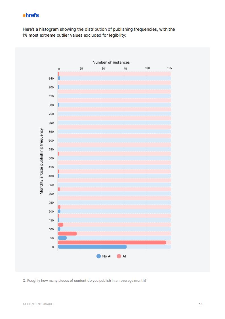Click the 940 y-axis tick label
The width and height of the screenshot is (225, 319).
tap(51, 78)
